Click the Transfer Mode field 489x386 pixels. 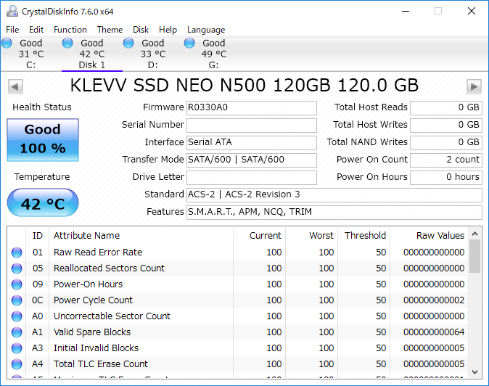pos(252,160)
